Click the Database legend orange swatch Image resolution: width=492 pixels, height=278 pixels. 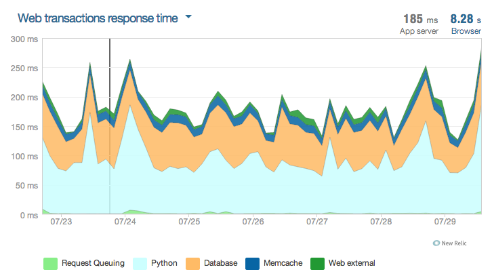(194, 263)
